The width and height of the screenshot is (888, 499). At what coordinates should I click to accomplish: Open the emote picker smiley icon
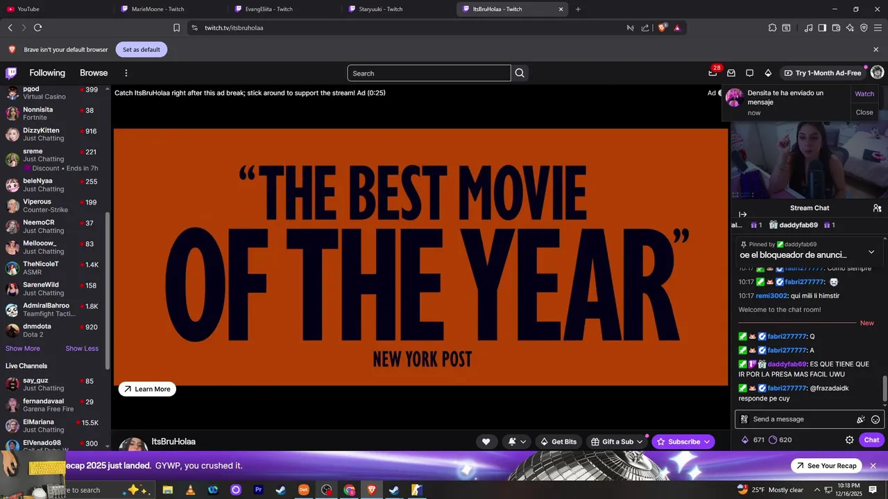click(x=876, y=419)
